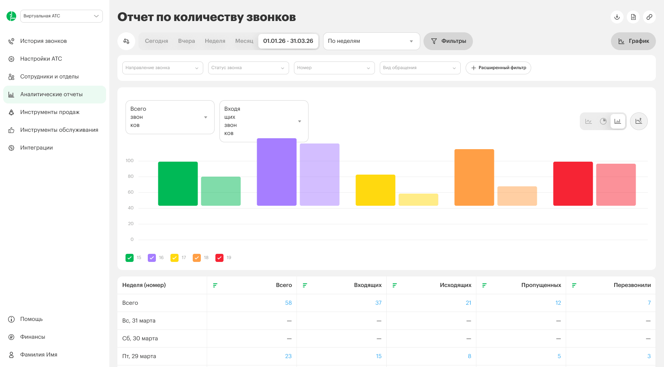The height and width of the screenshot is (367, 664).
Task: Click the round history icon beside date tabs
Action: [126, 41]
